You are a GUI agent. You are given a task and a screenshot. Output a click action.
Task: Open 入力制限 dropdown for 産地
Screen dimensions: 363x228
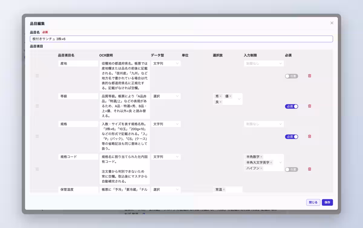(264, 64)
